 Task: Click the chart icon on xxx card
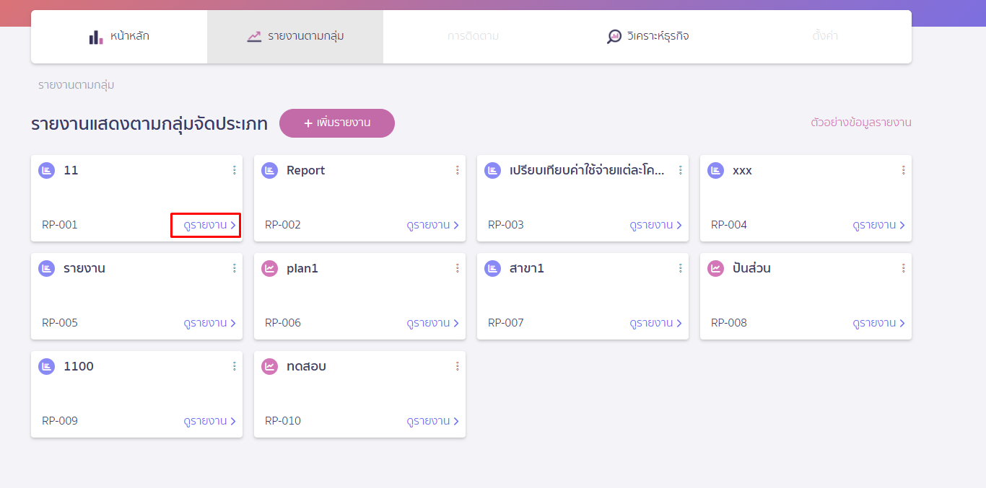(x=715, y=171)
